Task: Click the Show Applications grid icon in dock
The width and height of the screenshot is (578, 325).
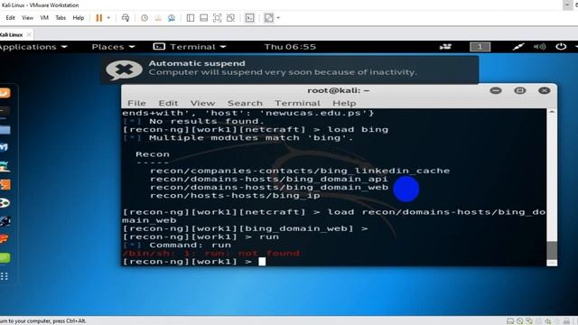Action: 5,276
